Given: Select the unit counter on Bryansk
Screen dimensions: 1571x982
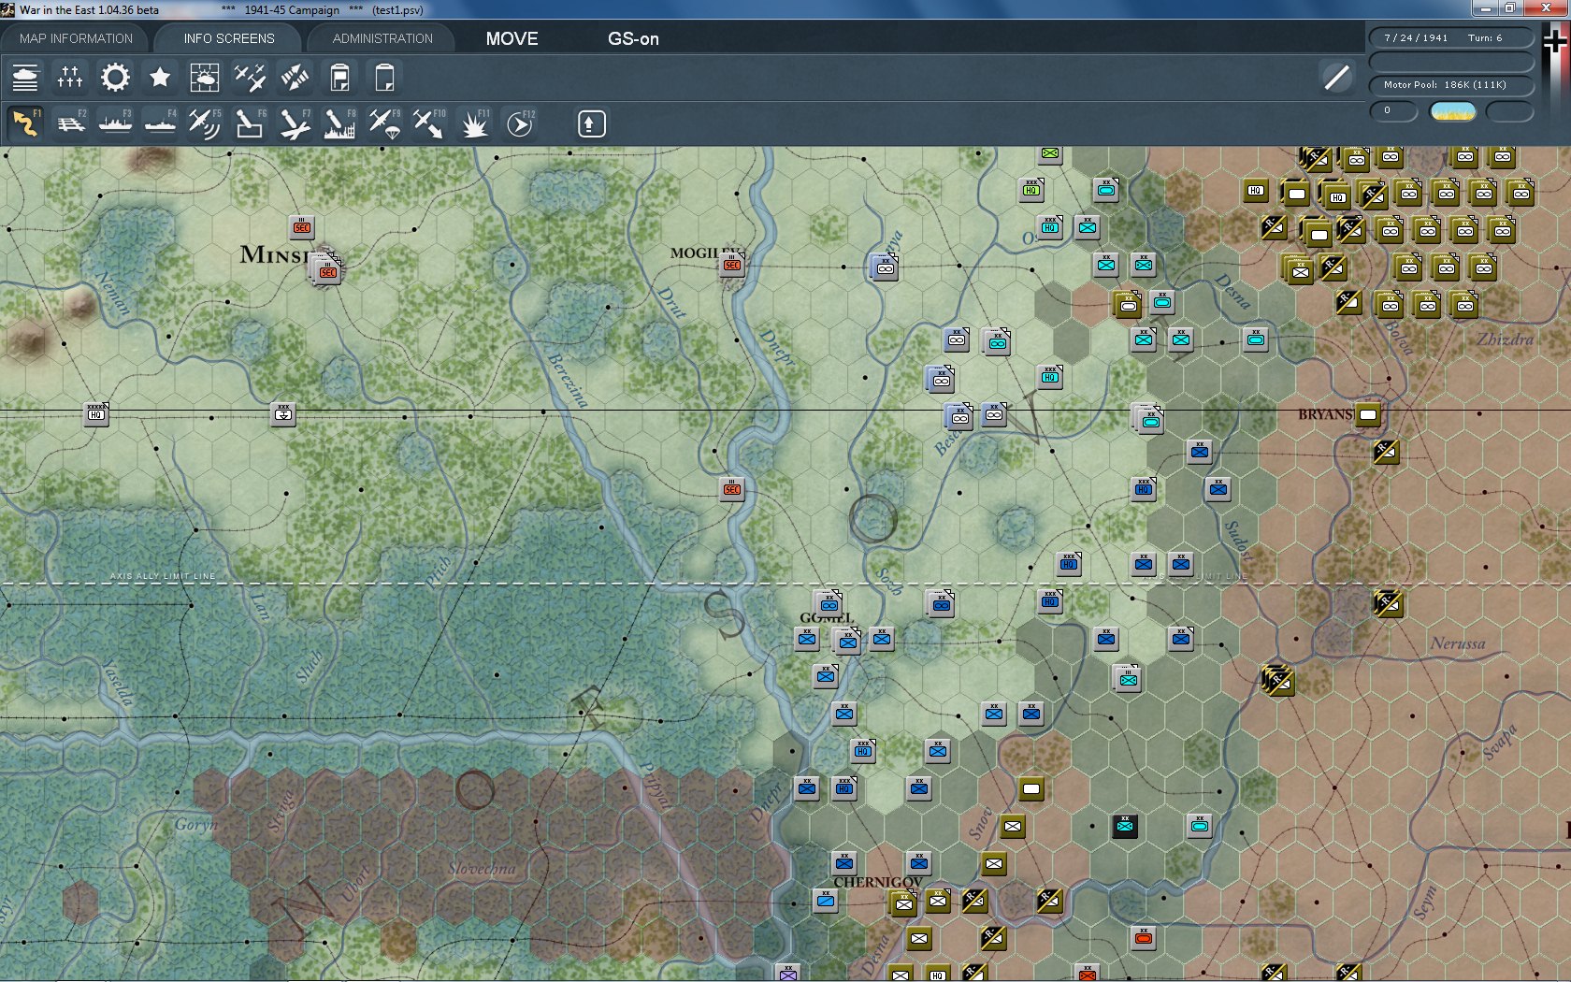Looking at the screenshot, I should [1368, 414].
